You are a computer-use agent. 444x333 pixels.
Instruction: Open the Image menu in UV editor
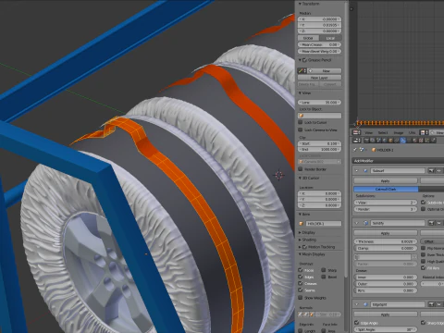point(399,132)
